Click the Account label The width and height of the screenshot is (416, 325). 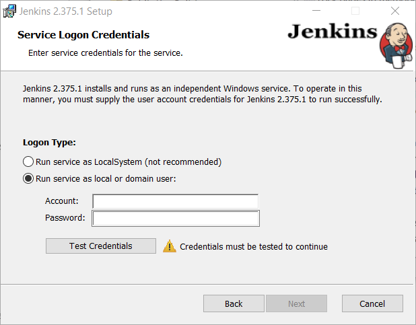(62, 201)
